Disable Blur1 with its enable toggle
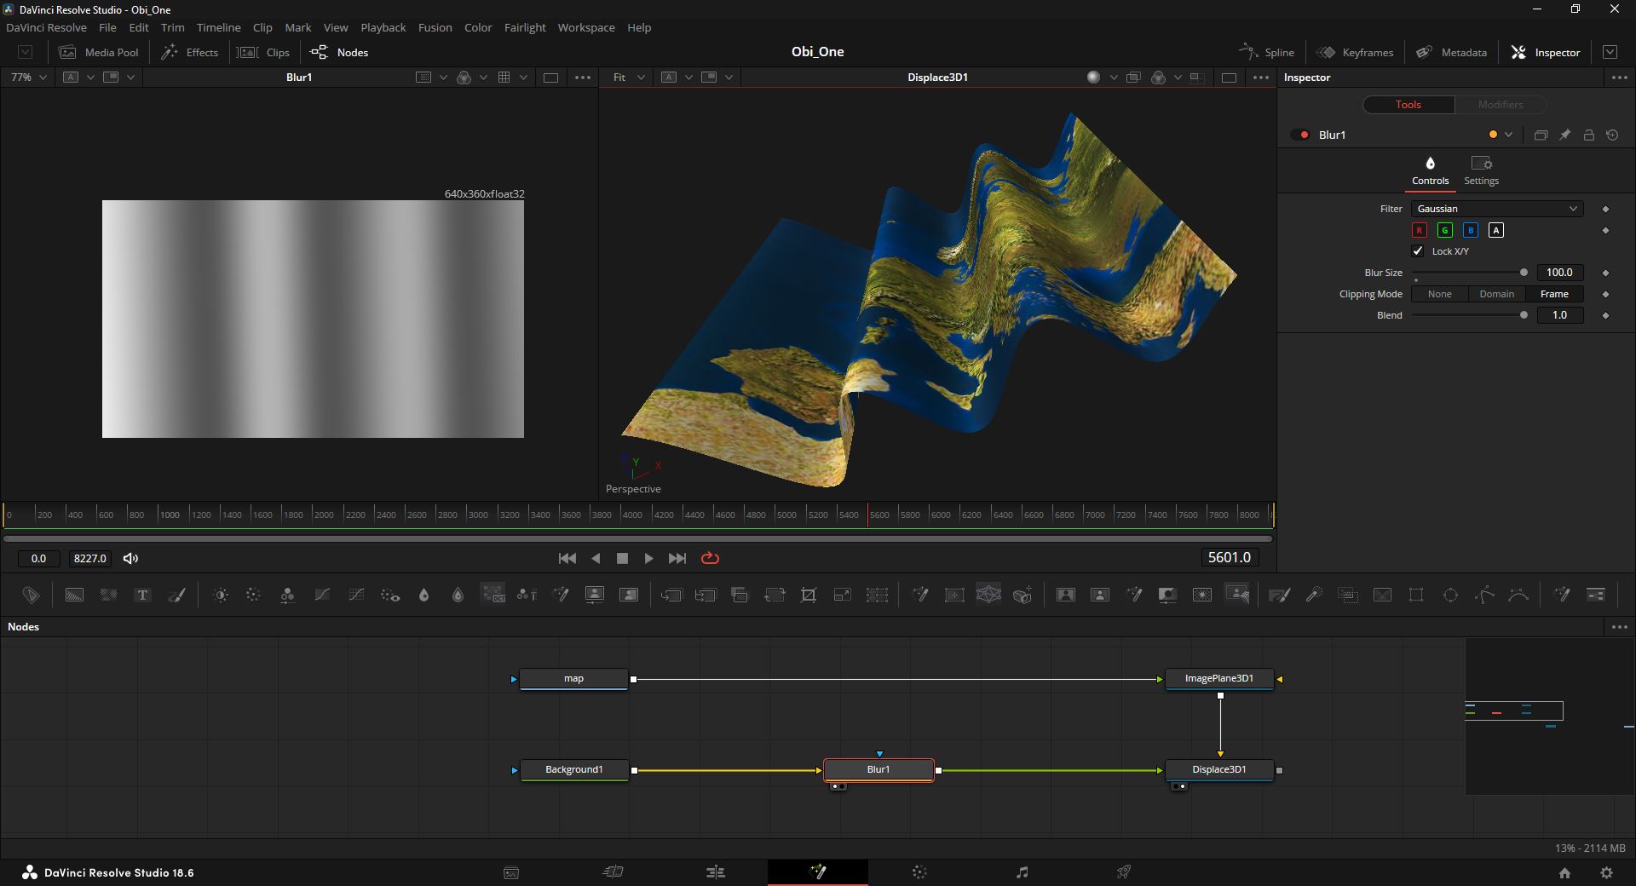 click(1299, 135)
